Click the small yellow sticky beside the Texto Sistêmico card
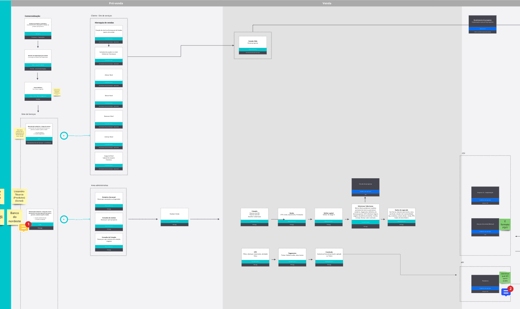520x309 pixels. 57,91
